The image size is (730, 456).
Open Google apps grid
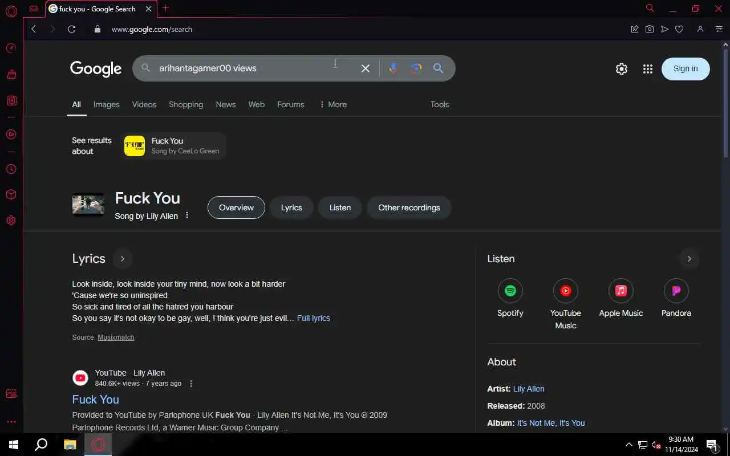tap(648, 69)
